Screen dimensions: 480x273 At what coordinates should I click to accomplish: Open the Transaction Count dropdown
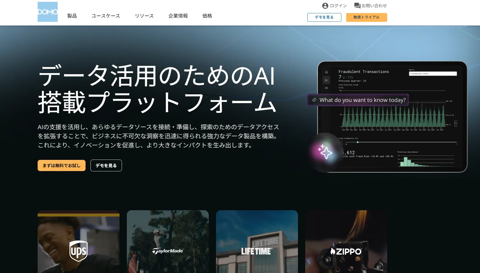[433, 74]
